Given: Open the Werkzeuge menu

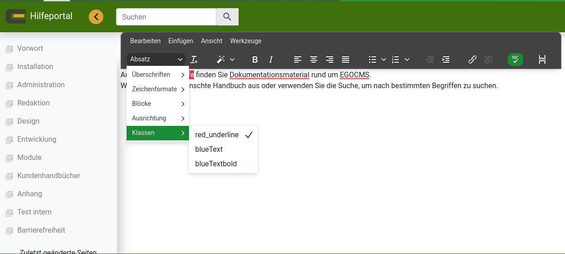Looking at the screenshot, I should (x=246, y=41).
